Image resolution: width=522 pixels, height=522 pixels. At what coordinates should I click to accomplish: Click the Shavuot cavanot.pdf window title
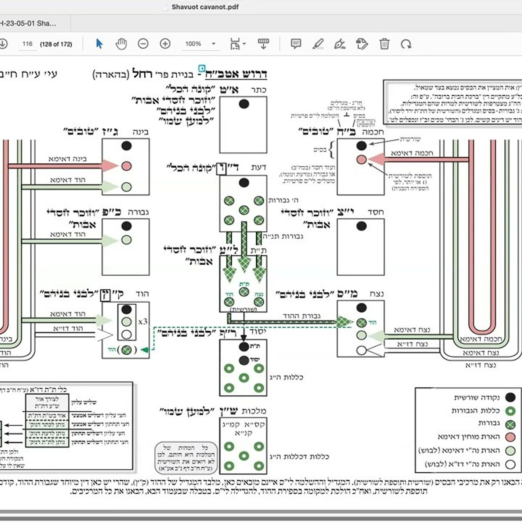click(205, 7)
